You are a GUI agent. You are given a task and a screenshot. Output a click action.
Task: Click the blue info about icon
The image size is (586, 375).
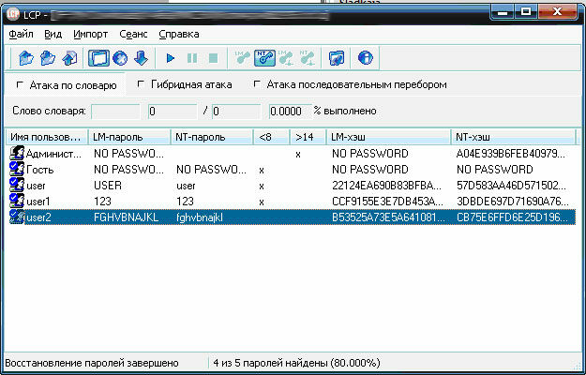365,58
